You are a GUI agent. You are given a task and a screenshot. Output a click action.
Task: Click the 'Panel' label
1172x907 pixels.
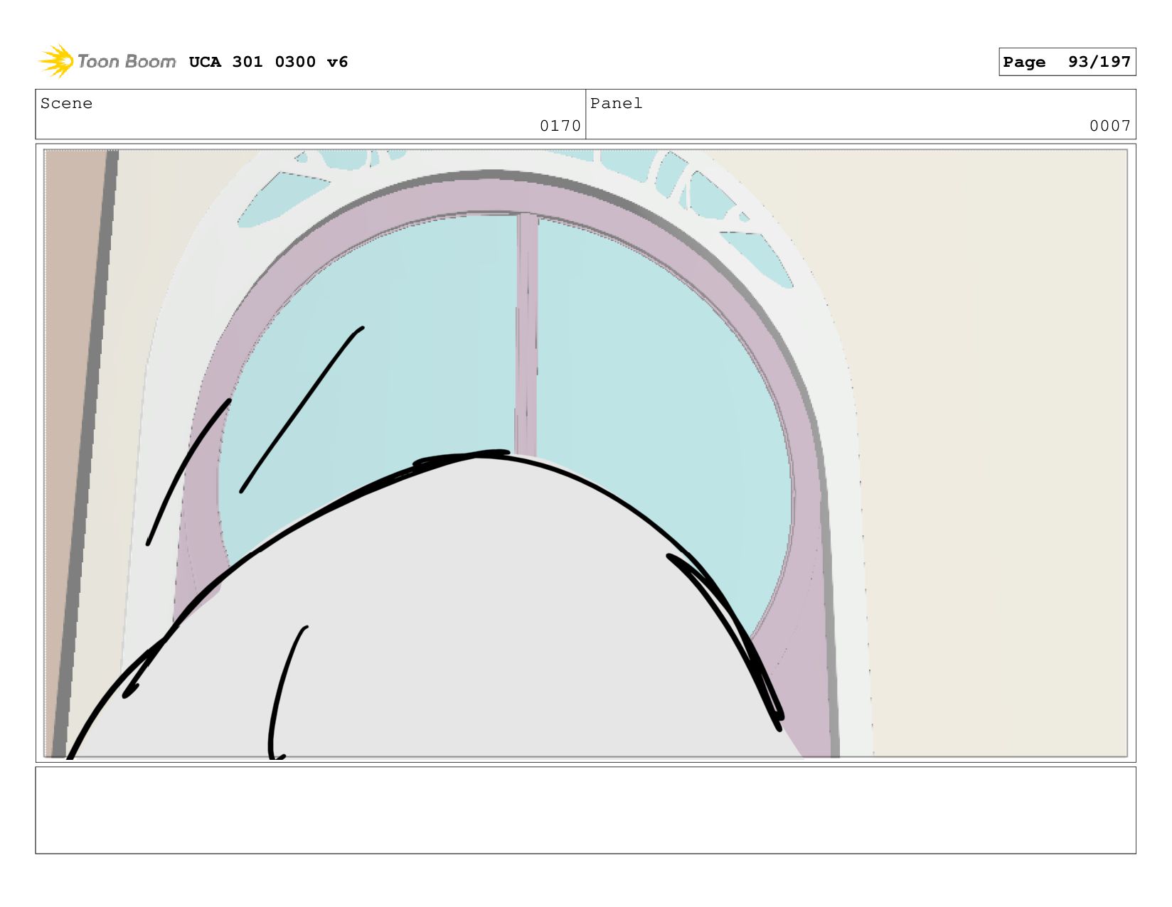click(616, 103)
